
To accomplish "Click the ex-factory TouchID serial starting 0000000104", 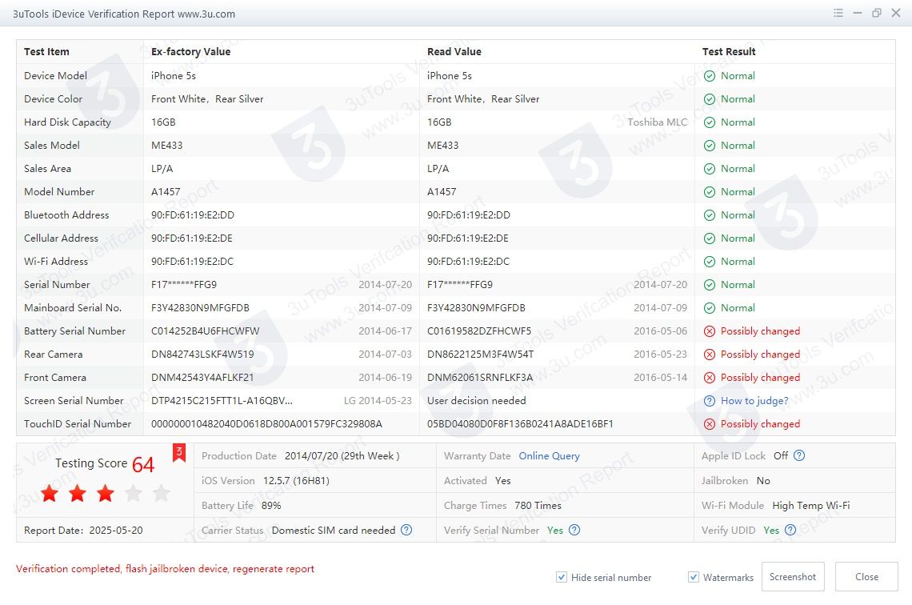I will point(266,424).
